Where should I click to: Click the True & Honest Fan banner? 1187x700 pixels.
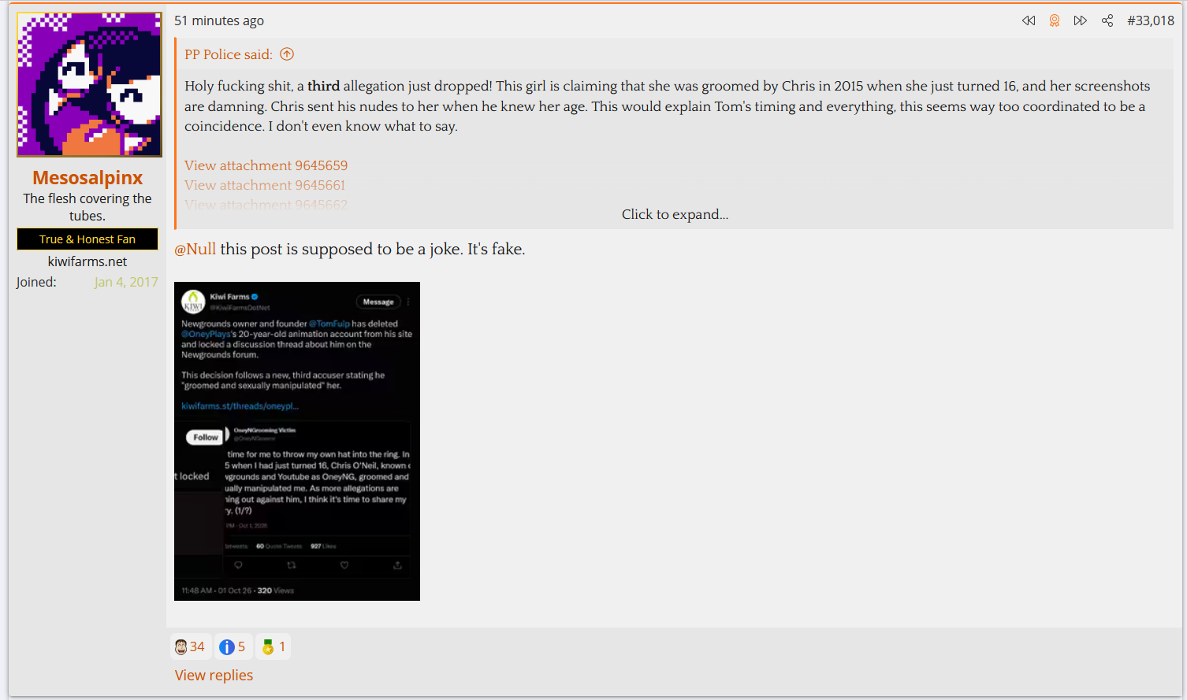pos(87,239)
